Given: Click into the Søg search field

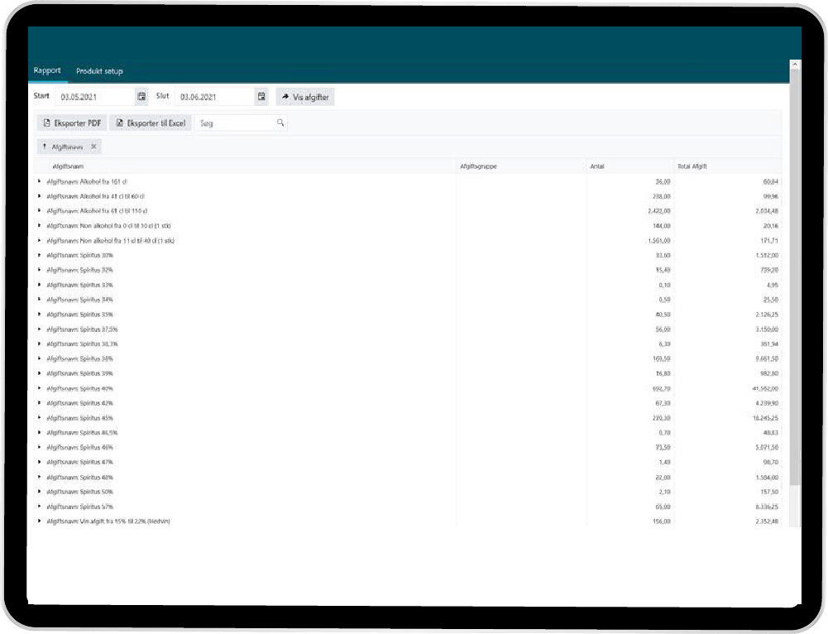Looking at the screenshot, I should coord(234,122).
